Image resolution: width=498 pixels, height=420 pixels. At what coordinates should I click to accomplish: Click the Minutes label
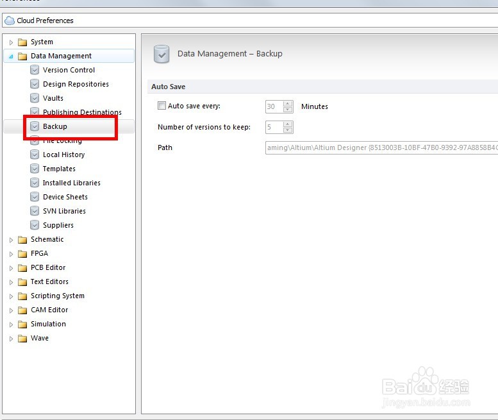pos(315,106)
